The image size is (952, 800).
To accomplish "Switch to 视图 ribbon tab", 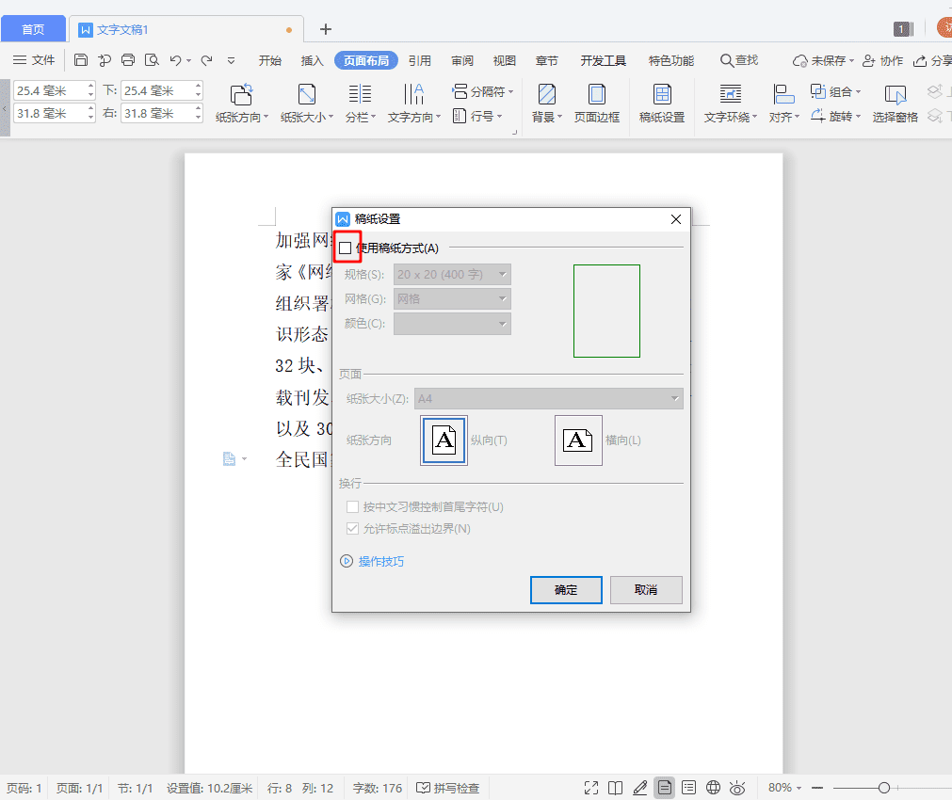I will [x=504, y=60].
